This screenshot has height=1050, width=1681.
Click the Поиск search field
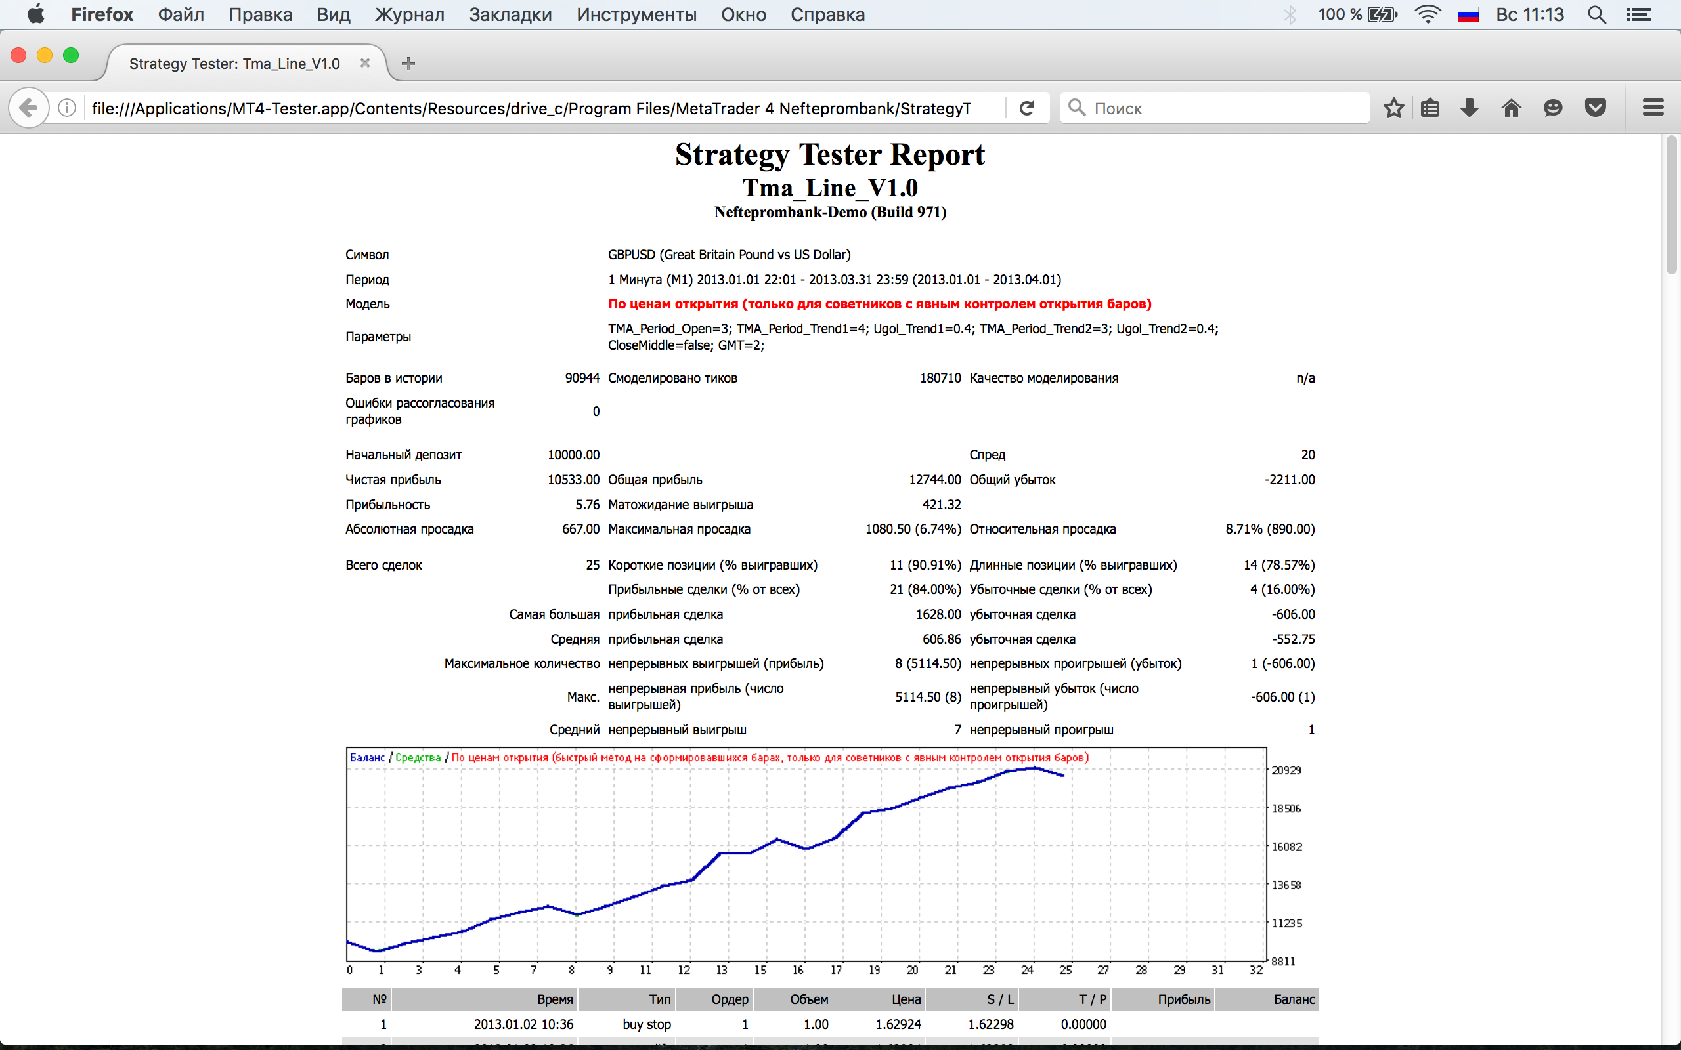1214,108
